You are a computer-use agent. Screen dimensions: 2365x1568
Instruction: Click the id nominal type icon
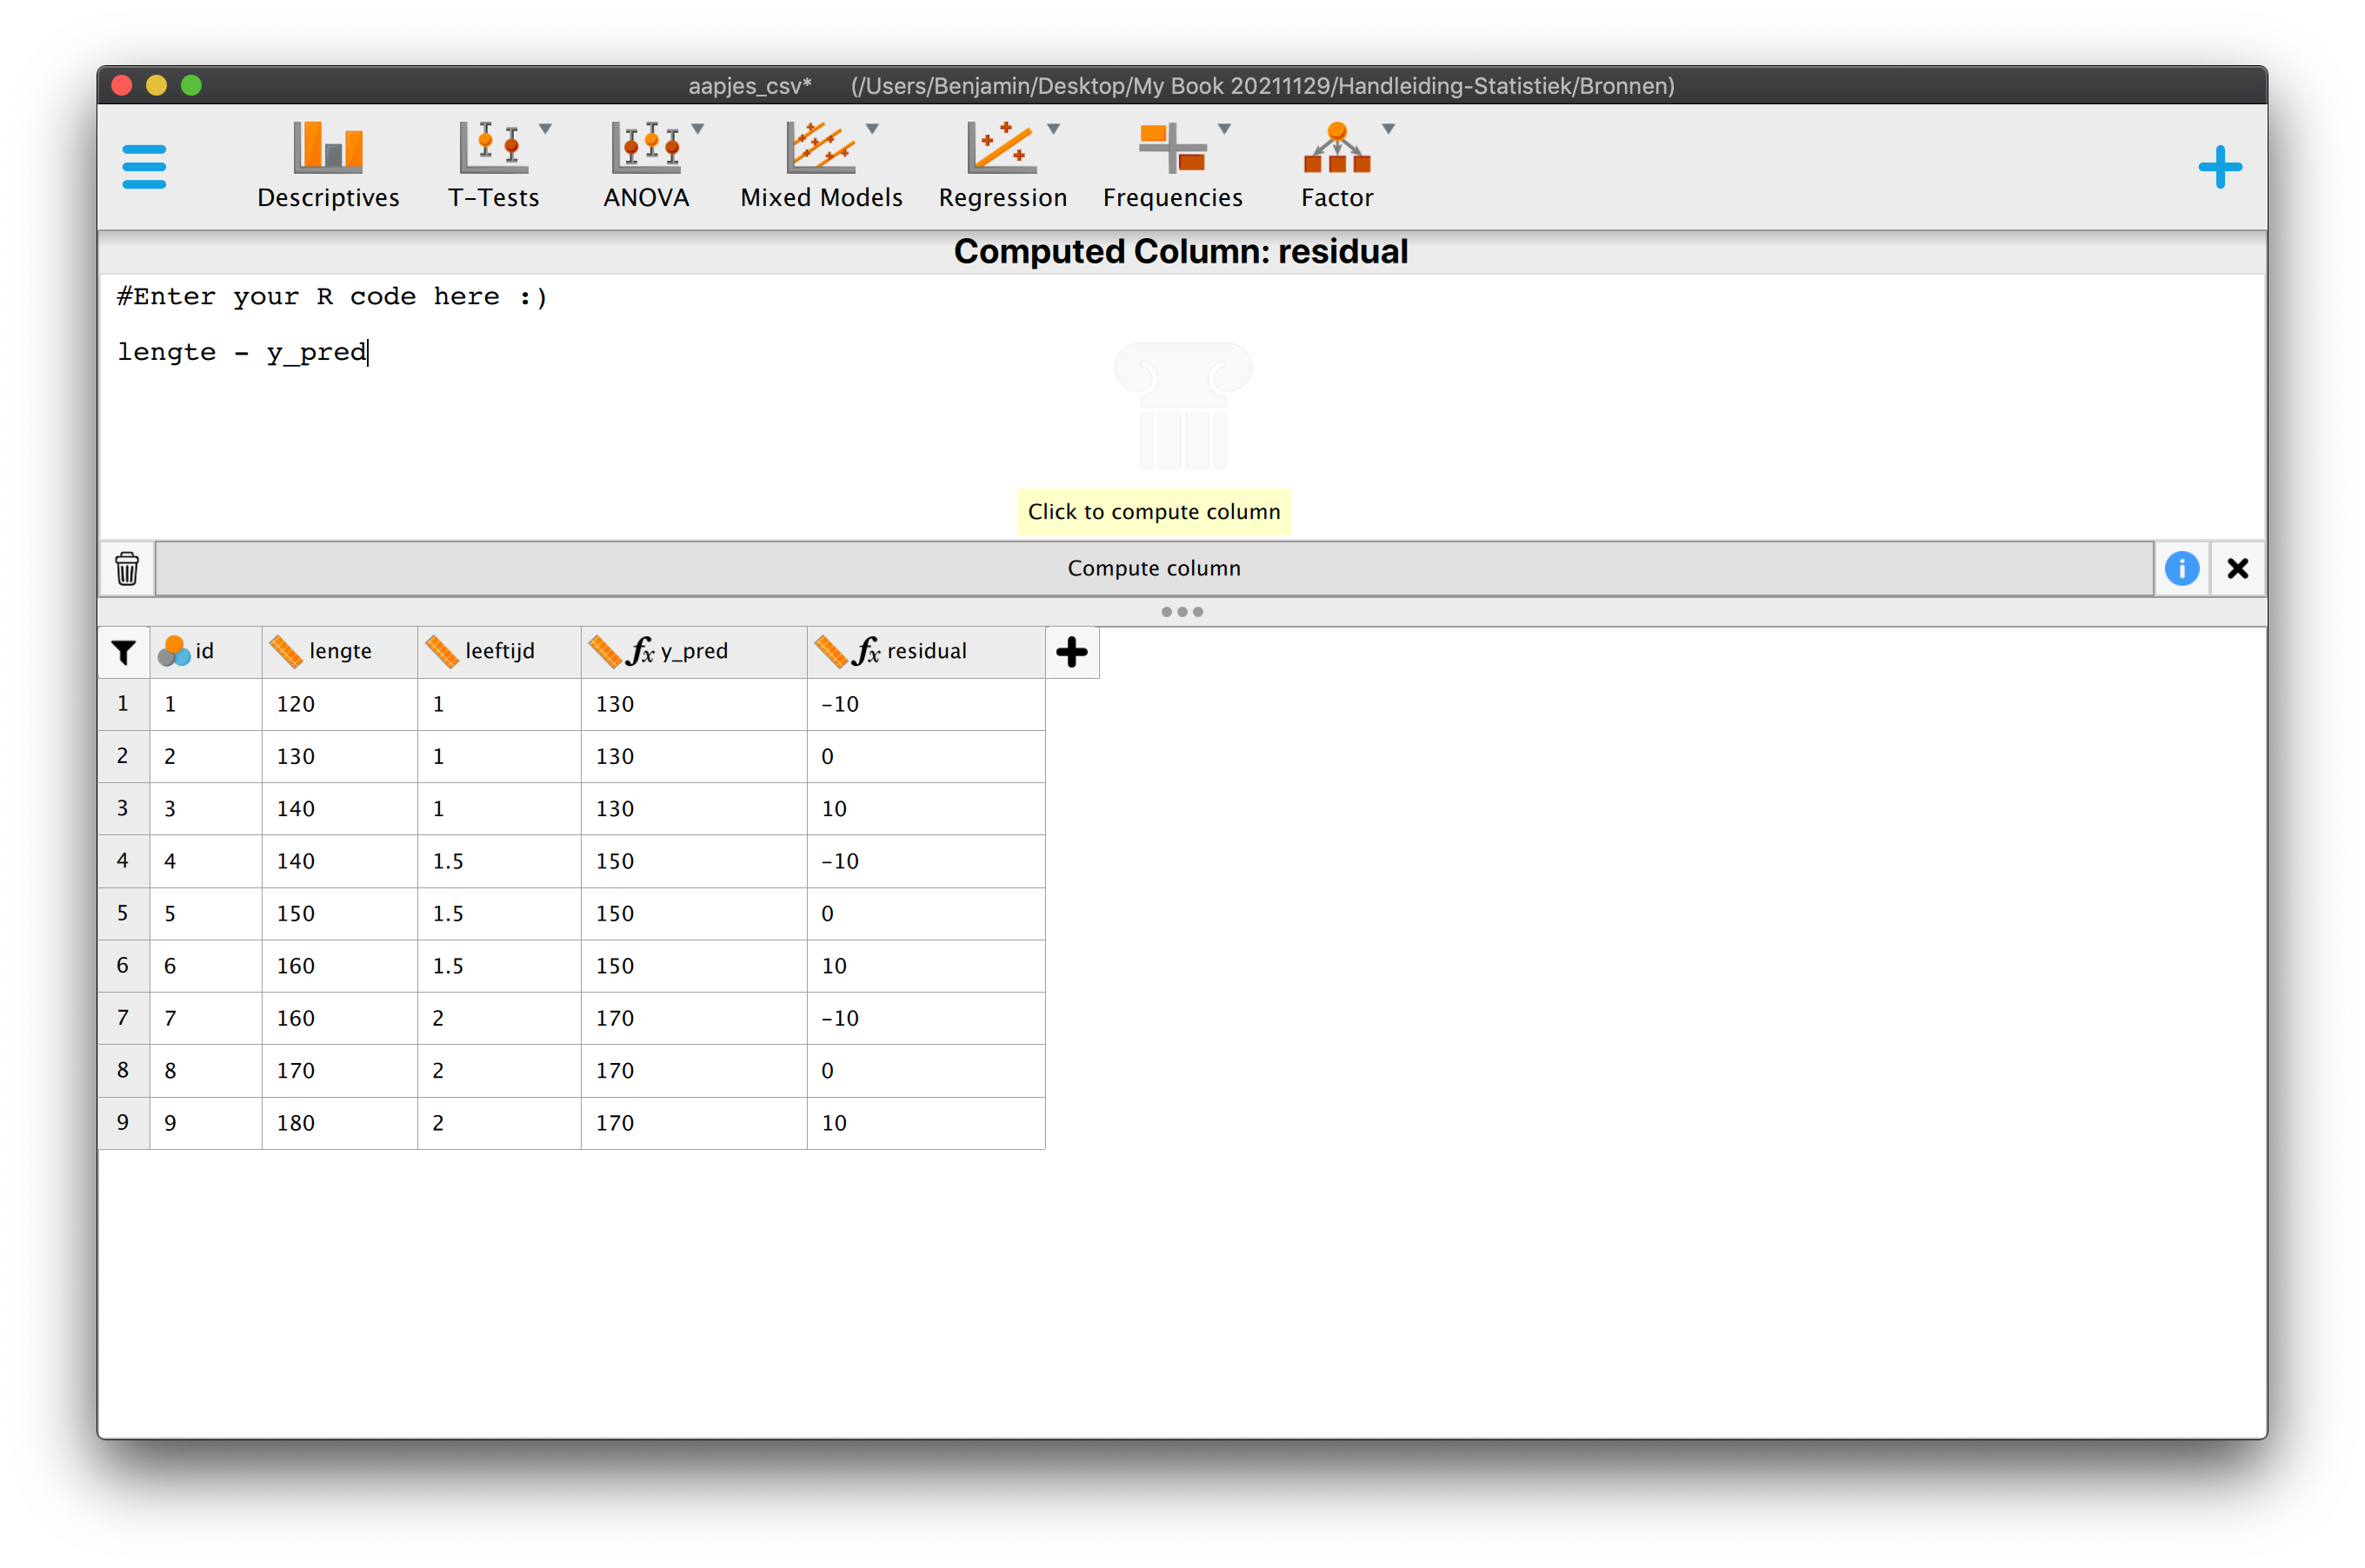(174, 651)
